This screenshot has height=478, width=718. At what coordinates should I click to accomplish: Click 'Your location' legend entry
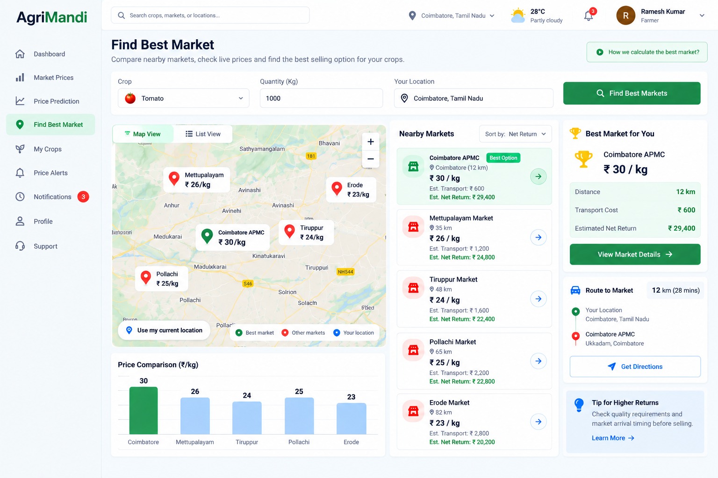tap(353, 333)
